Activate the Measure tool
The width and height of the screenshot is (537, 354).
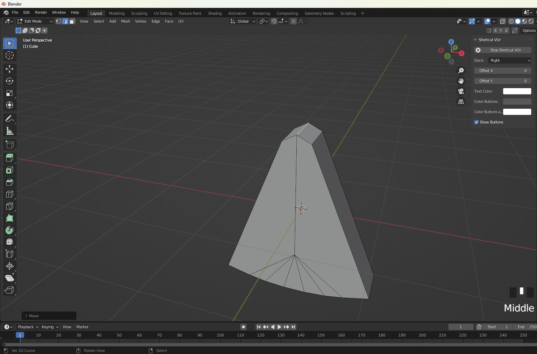point(9,131)
